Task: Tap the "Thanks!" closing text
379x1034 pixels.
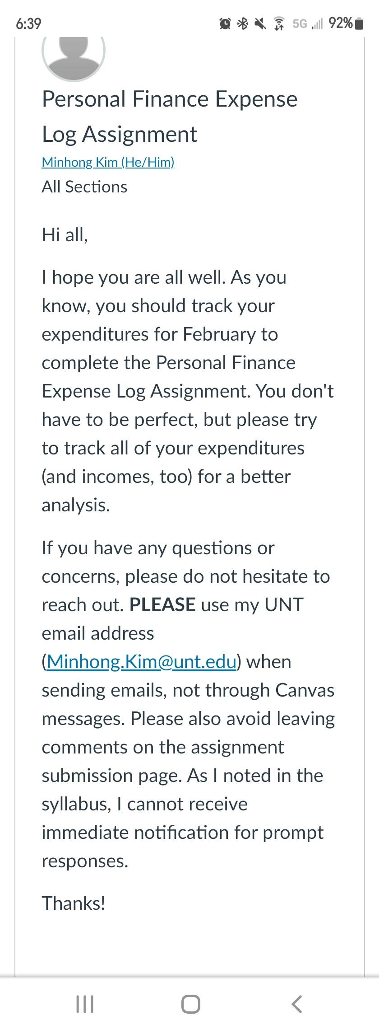Action: (x=74, y=903)
